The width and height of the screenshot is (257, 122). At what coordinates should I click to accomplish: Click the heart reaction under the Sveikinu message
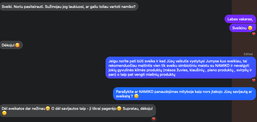[254, 34]
